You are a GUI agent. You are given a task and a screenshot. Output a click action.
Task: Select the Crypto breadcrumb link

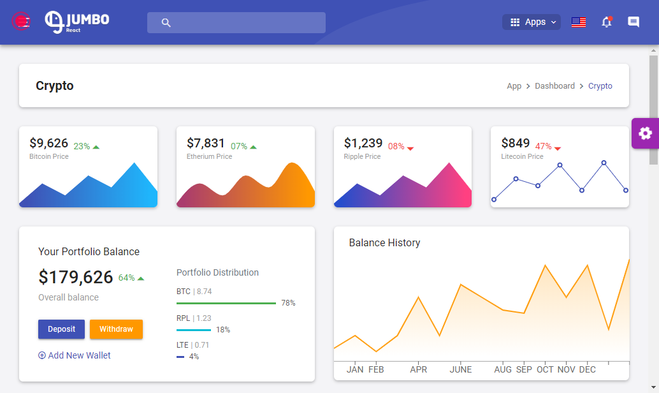pos(600,86)
